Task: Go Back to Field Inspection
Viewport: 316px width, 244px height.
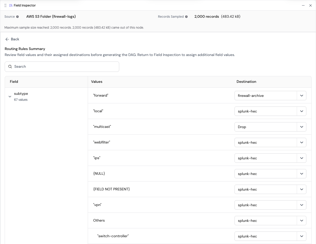Action: [x=12, y=39]
